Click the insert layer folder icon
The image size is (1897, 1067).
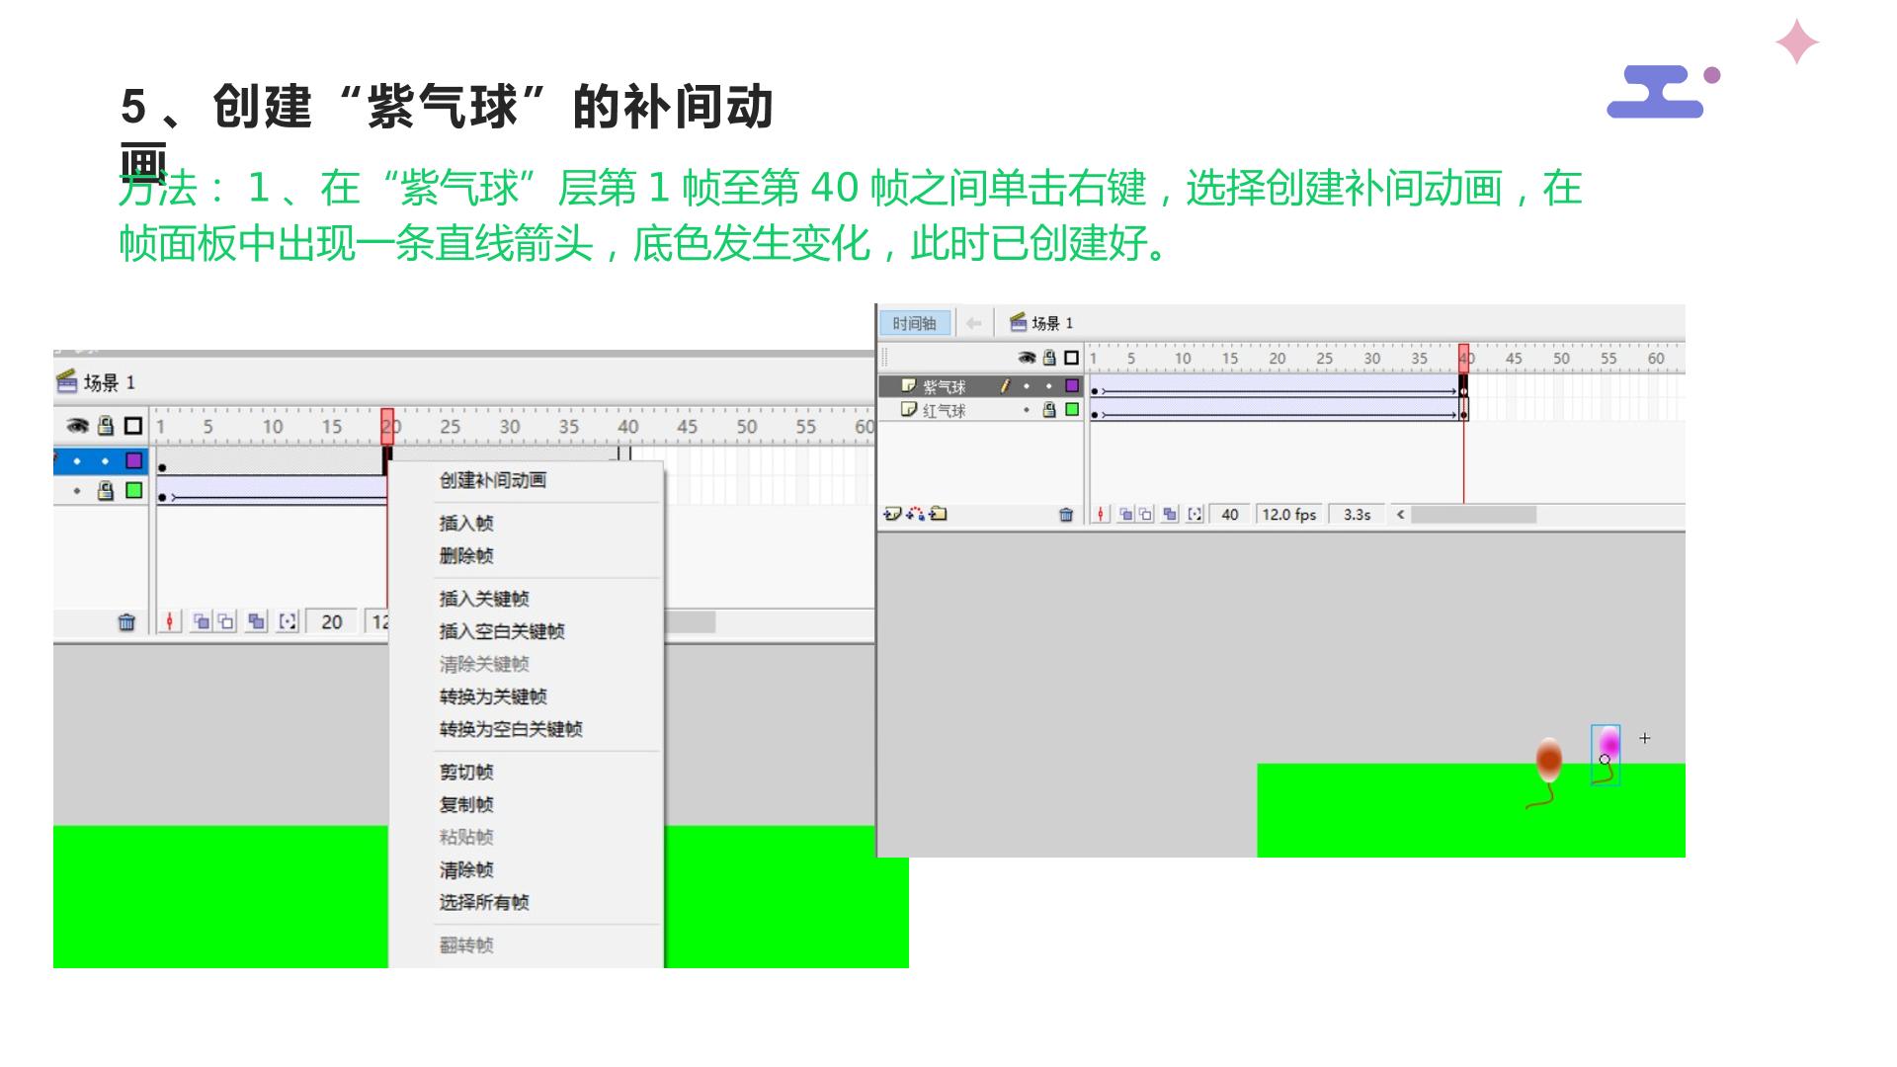click(x=939, y=514)
